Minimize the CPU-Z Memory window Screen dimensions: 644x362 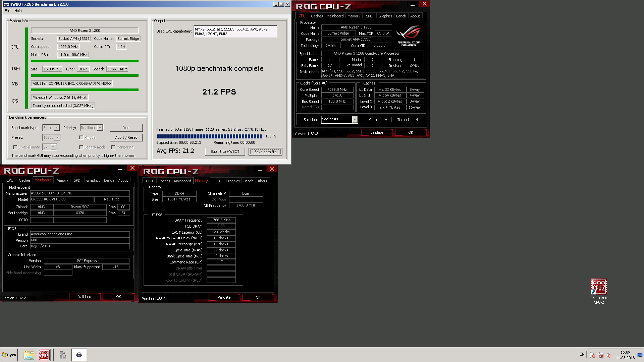(x=260, y=170)
